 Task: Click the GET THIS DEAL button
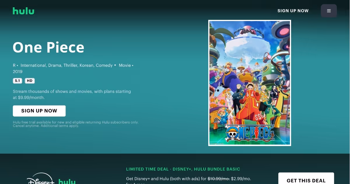(x=306, y=179)
